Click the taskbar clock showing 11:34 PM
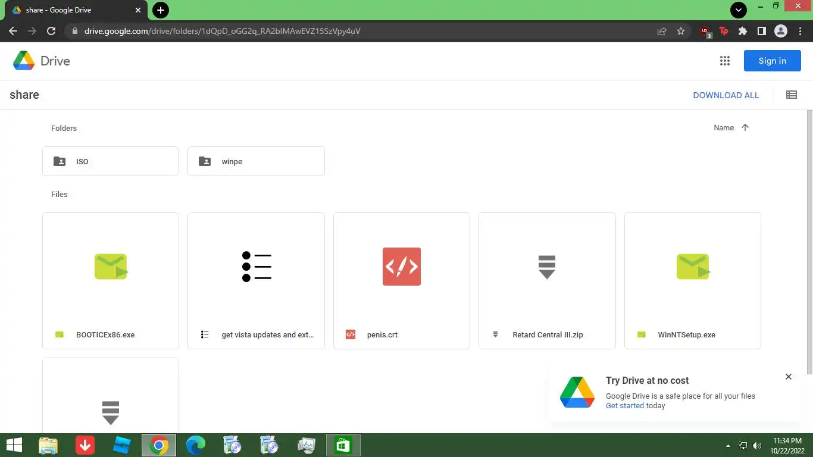The image size is (813, 457). [x=787, y=446]
